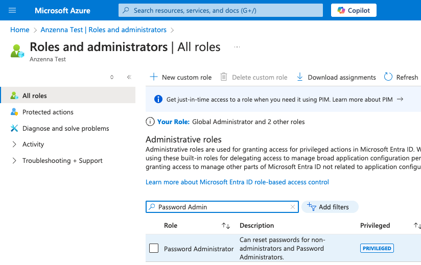The image size is (421, 265).
Task: Clear the Password Admin search text
Action: (x=293, y=207)
